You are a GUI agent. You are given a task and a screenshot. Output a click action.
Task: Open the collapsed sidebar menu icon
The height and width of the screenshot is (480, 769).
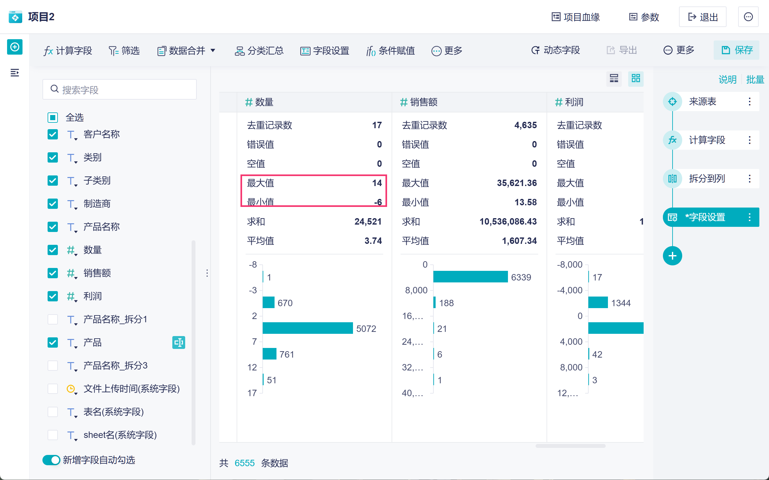(14, 73)
